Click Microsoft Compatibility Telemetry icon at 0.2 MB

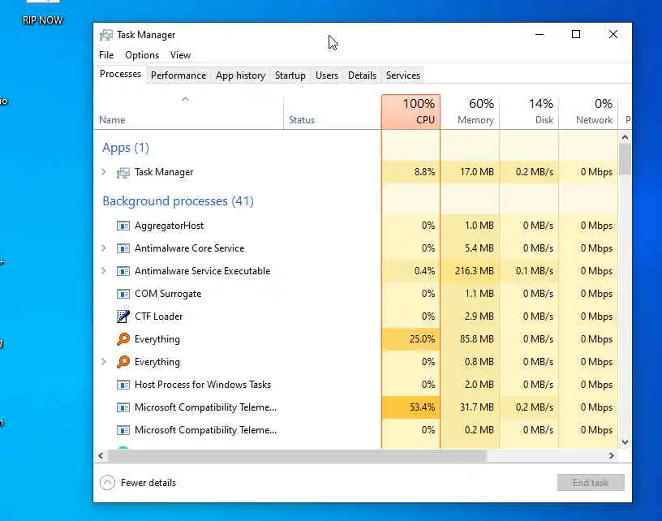click(123, 430)
